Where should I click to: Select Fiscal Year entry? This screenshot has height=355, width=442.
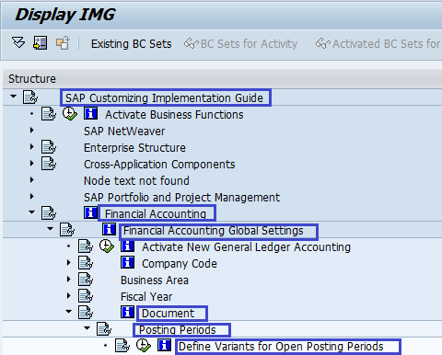point(146,297)
